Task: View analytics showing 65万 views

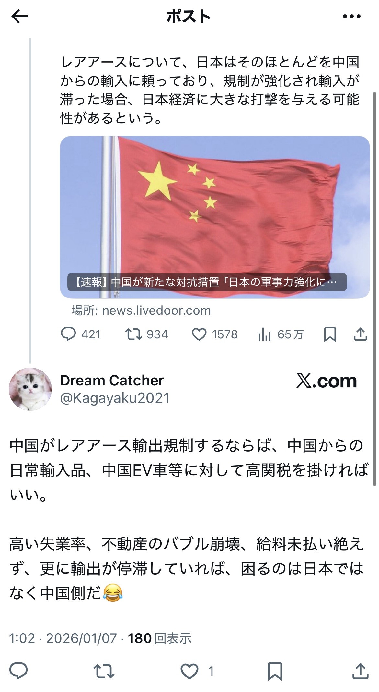Action: click(x=281, y=334)
